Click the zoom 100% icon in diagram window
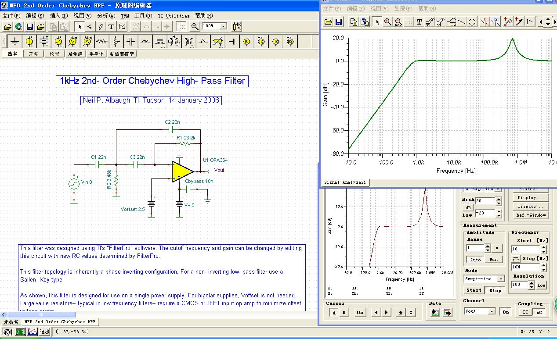Image resolution: width=557 pixels, height=339 pixels. [x=398, y=21]
